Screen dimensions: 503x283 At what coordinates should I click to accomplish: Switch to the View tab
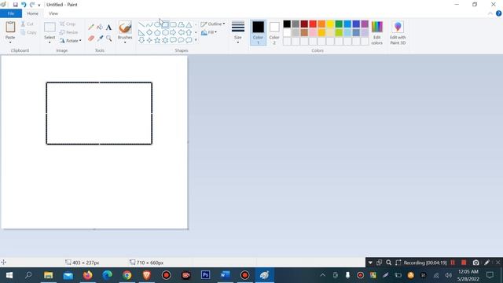click(53, 13)
